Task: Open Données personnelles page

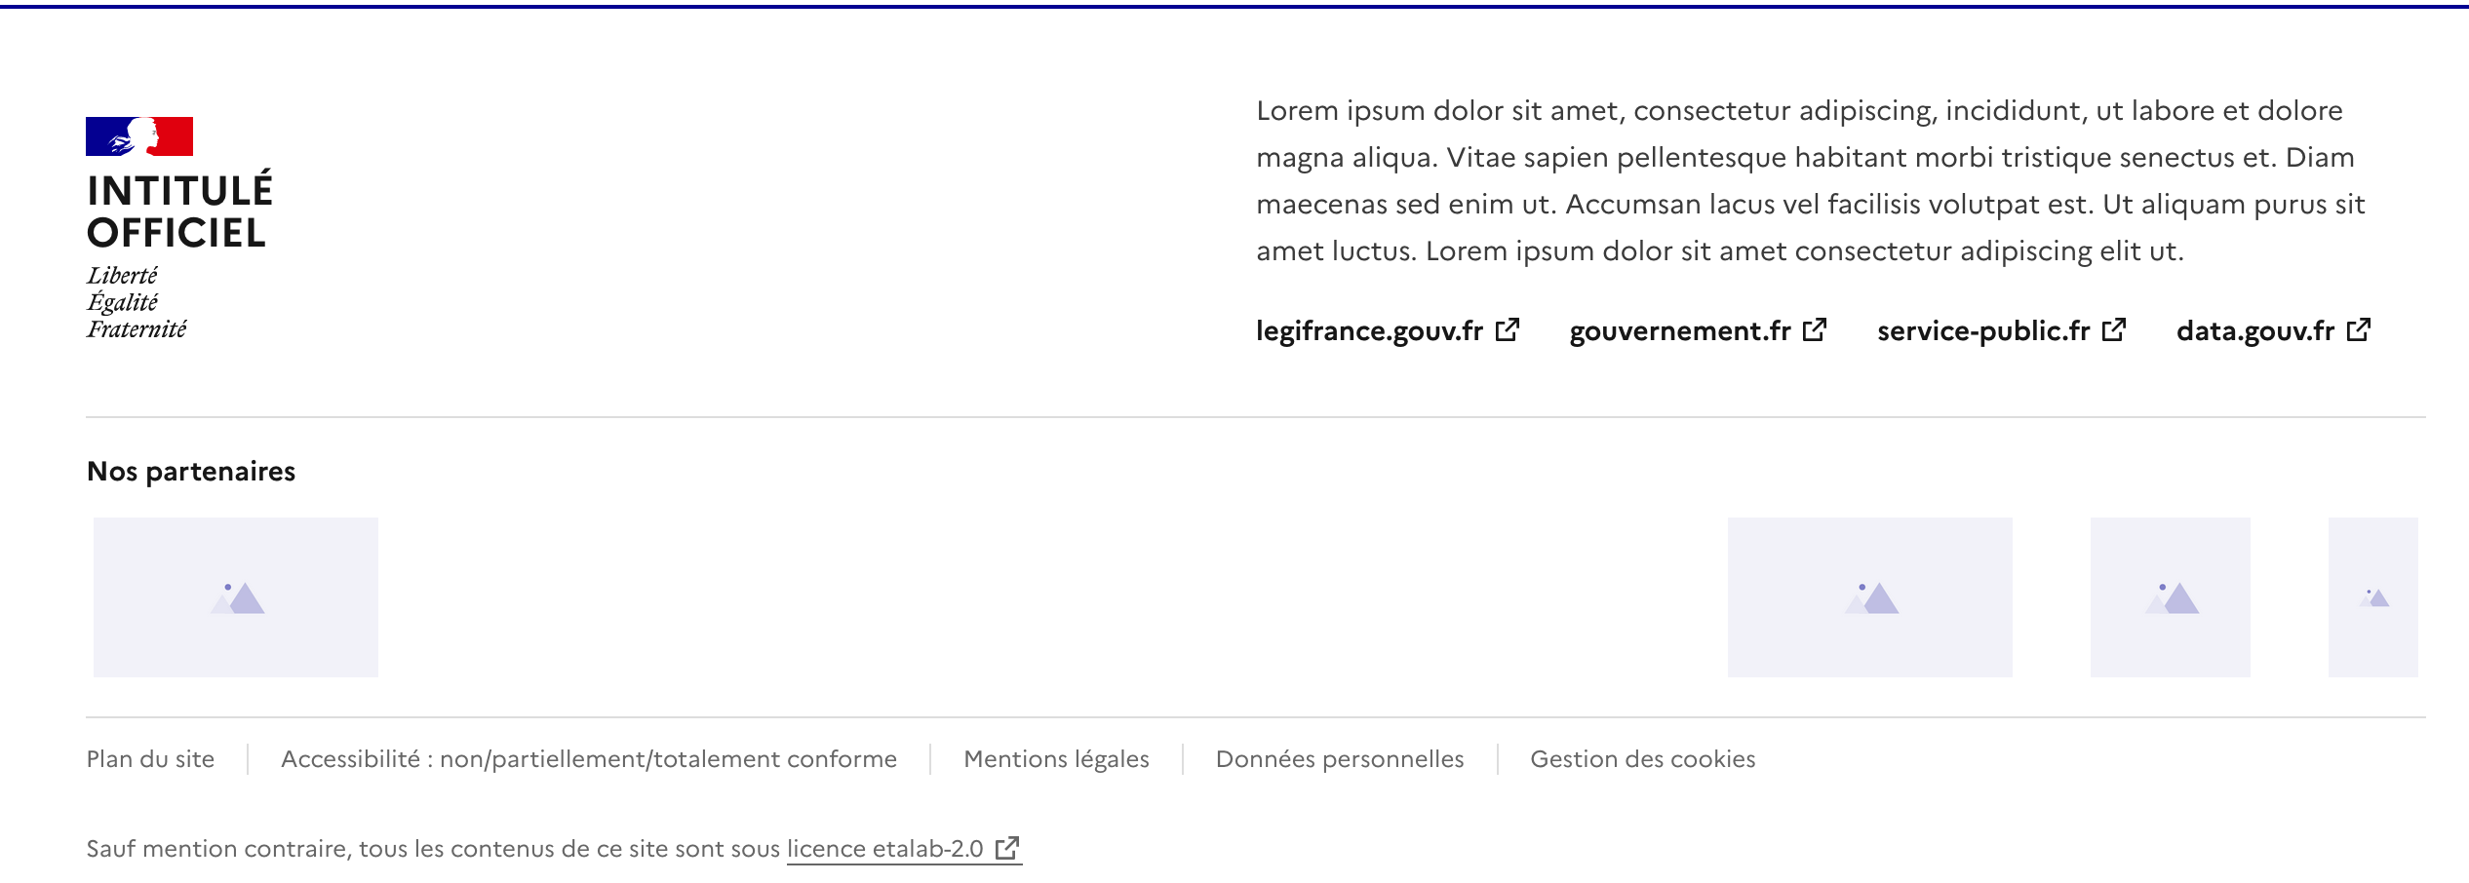Action: point(1340,759)
